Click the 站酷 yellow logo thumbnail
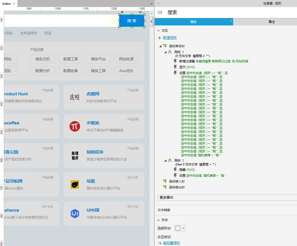The height and width of the screenshot is (246, 297). pos(75,184)
